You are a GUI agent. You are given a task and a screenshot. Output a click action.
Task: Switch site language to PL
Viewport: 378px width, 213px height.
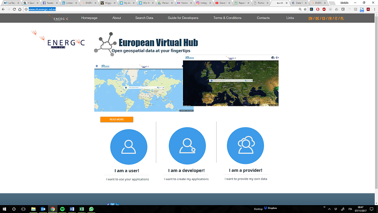[342, 18]
